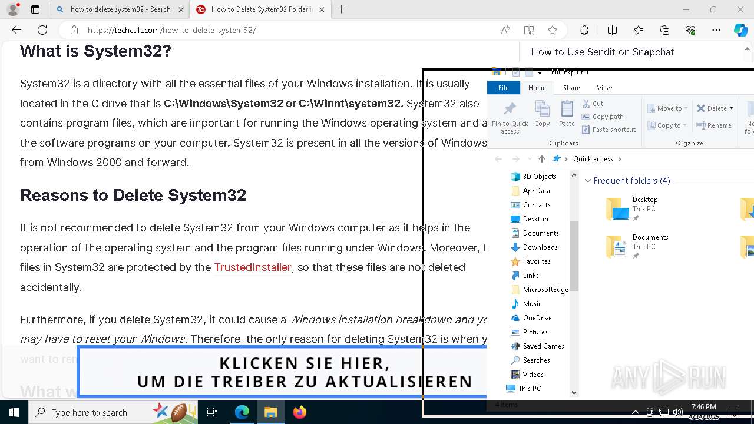Close the "how to delete system32" search tab
The image size is (754, 424).
(x=181, y=9)
